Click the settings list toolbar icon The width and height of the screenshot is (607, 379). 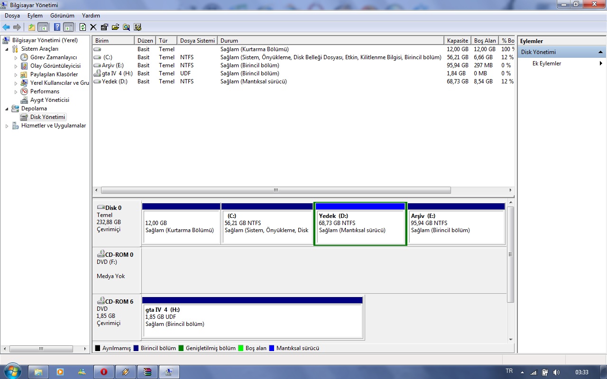pos(138,27)
